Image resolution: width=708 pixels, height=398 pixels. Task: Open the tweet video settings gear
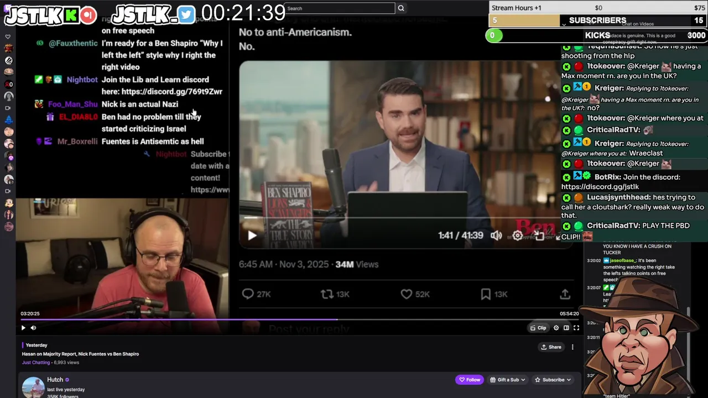(517, 235)
